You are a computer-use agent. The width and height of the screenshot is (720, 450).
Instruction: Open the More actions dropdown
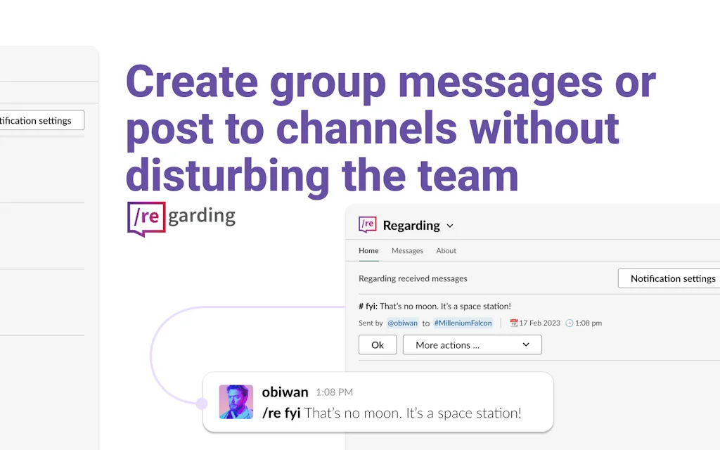point(472,345)
